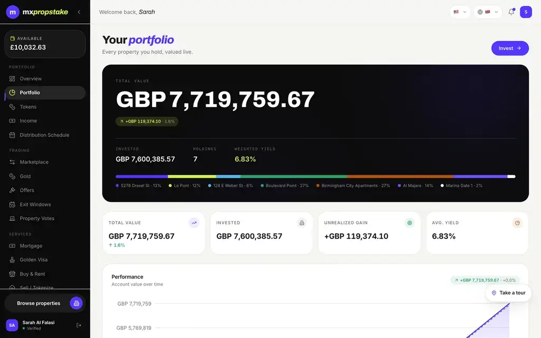Click the SA user avatar in sidebar

click(12, 325)
